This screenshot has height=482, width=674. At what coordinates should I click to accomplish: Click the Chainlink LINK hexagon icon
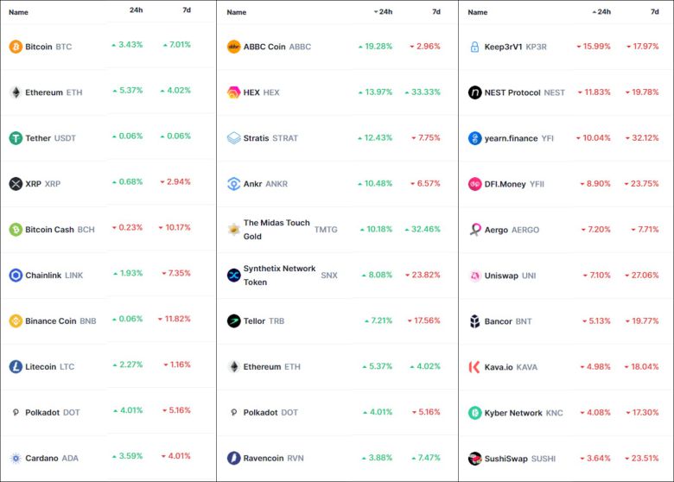(x=16, y=276)
